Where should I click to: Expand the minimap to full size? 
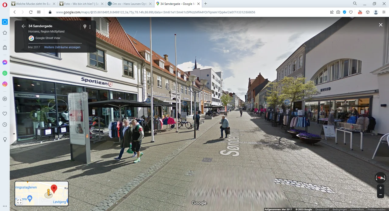point(19,201)
